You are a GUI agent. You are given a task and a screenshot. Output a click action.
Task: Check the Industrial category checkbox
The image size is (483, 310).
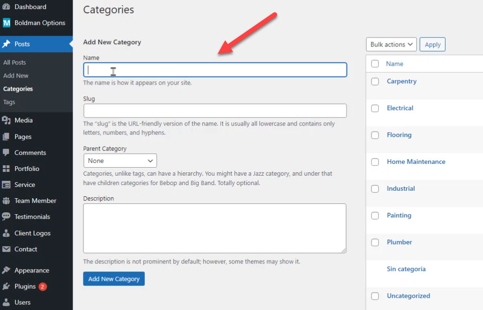coord(375,189)
